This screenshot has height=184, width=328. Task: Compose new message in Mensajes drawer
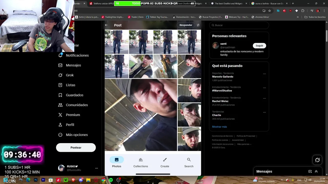coord(310,171)
